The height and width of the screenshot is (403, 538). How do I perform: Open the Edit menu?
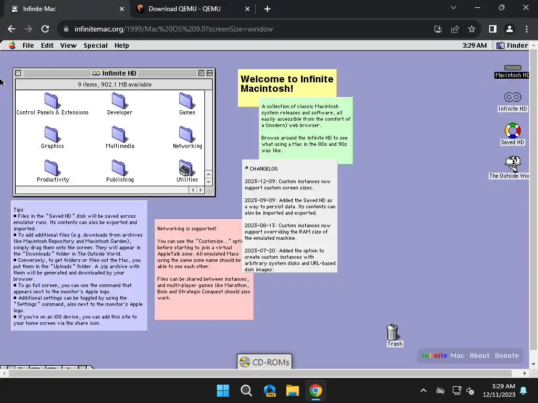point(47,46)
